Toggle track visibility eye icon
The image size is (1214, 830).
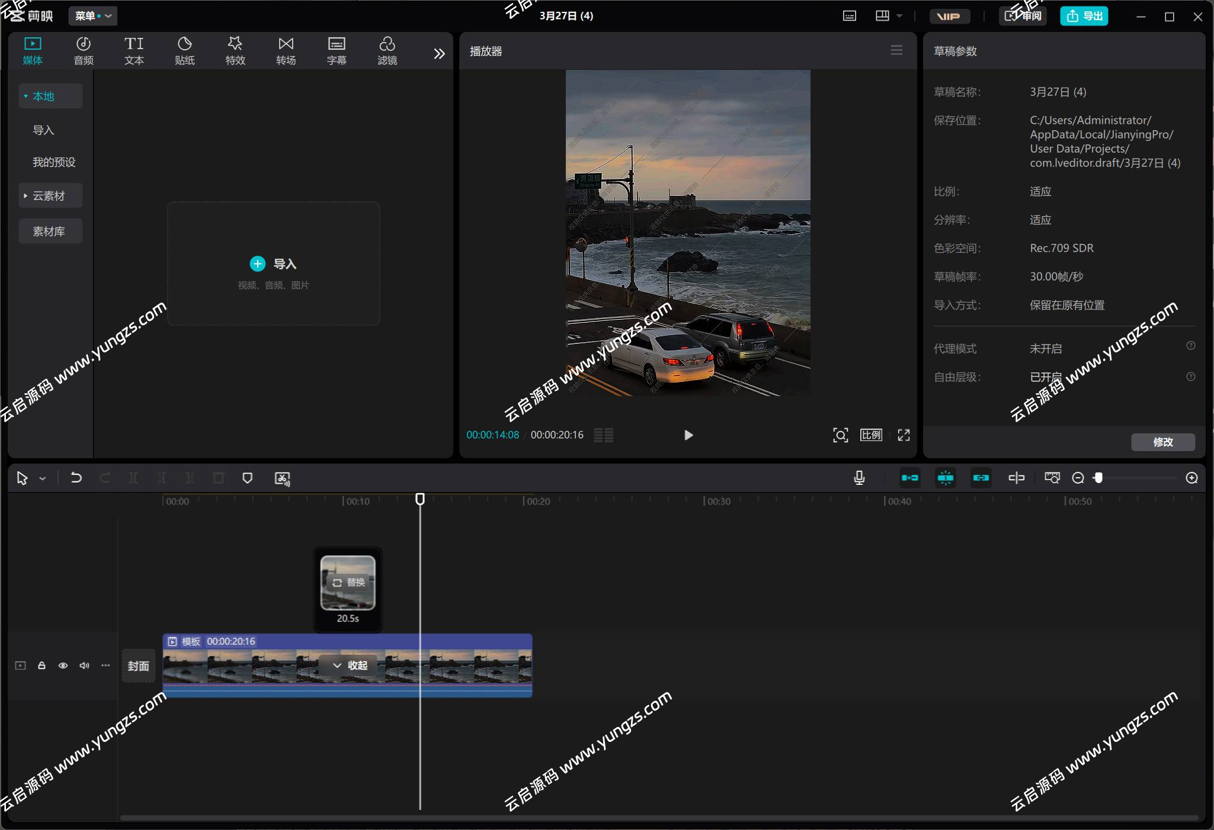pyautogui.click(x=63, y=665)
